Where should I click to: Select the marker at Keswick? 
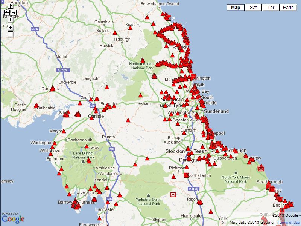(x=87, y=146)
